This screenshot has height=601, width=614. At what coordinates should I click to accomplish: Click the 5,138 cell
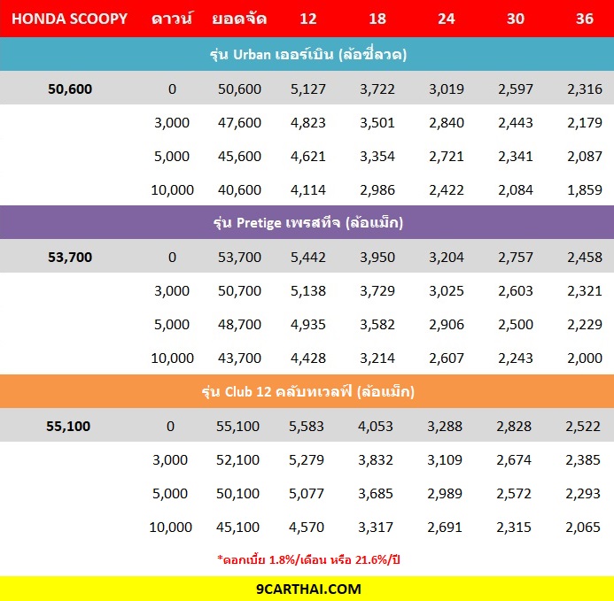308,290
